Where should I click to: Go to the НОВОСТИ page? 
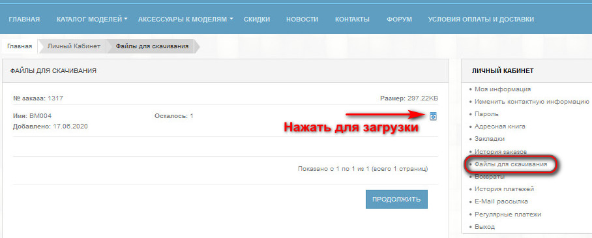tap(302, 20)
